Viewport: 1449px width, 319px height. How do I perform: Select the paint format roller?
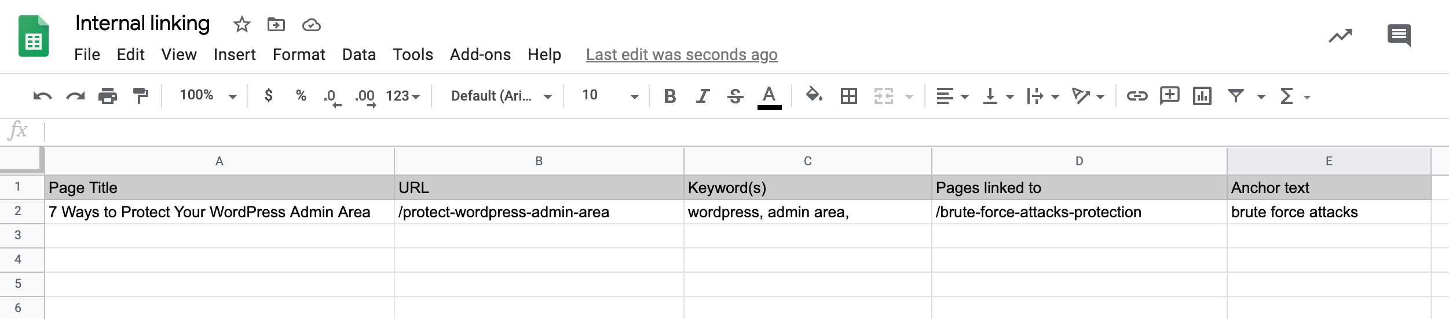(140, 96)
